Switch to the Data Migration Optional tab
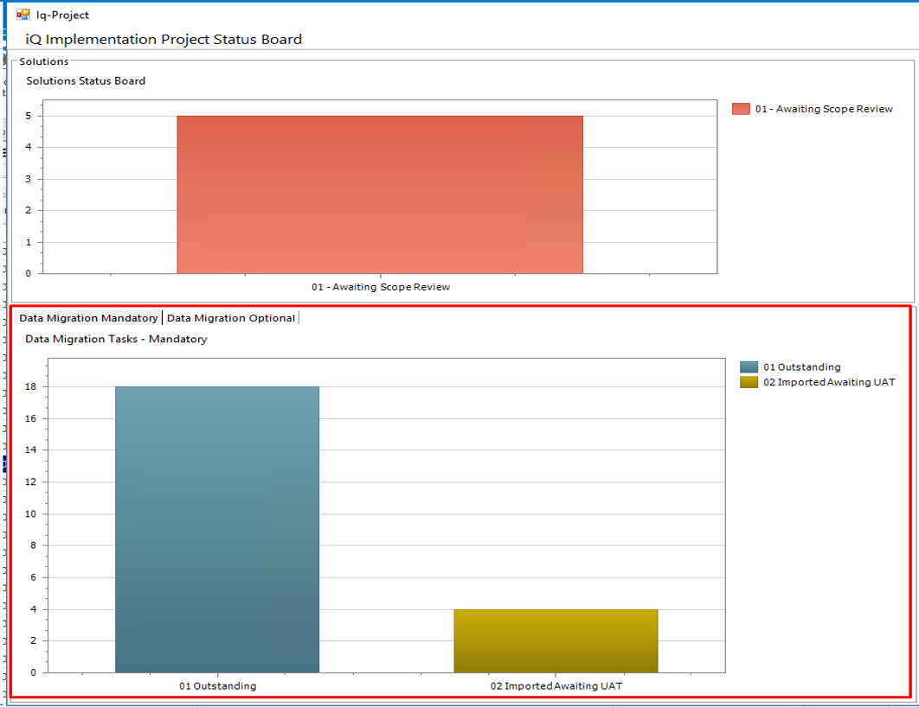This screenshot has width=919, height=707. 231,317
